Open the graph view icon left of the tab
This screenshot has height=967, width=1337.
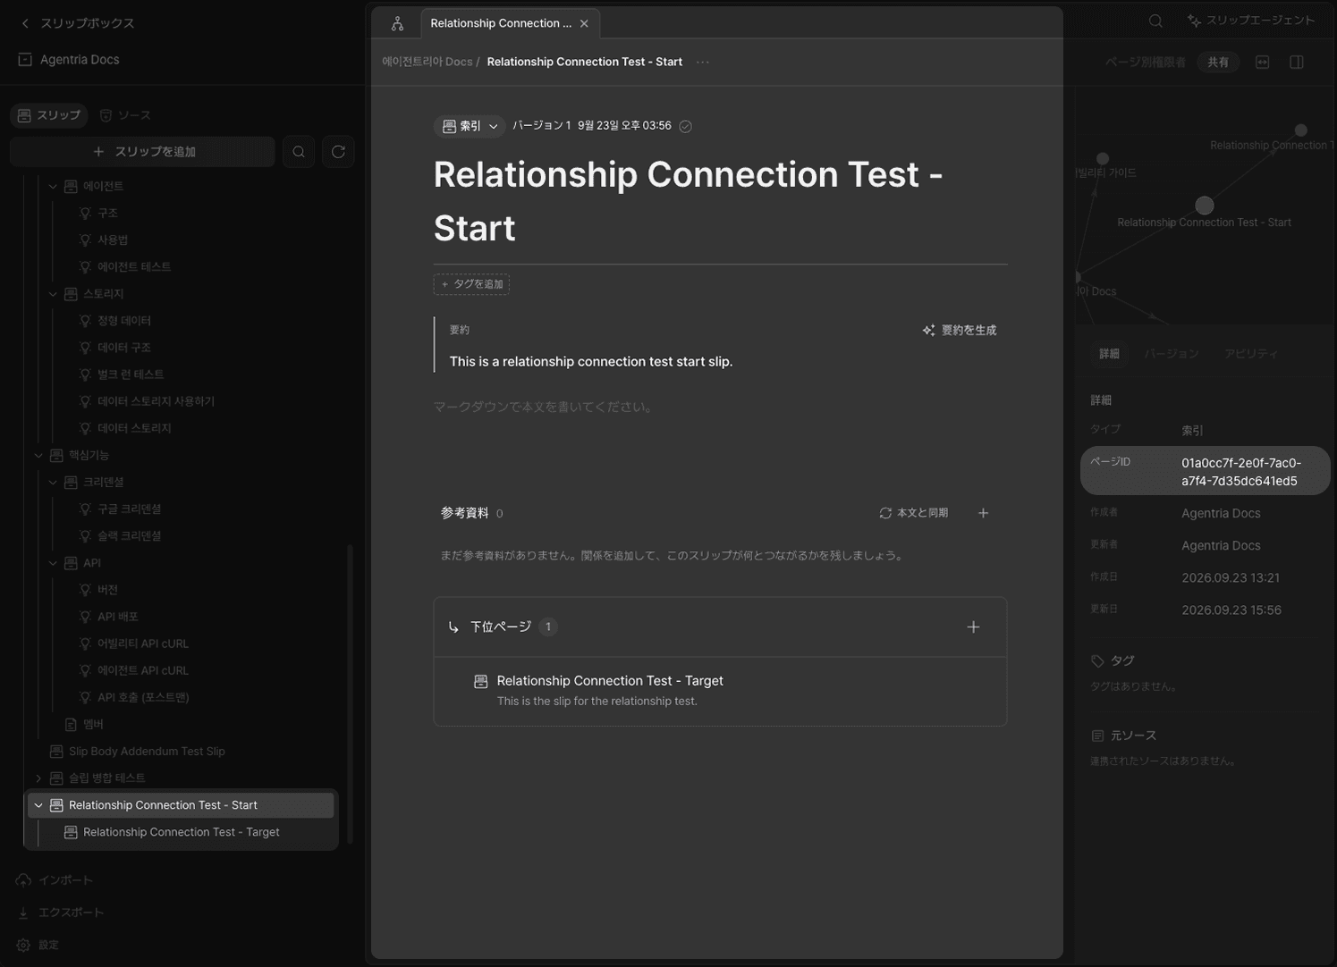pyautogui.click(x=397, y=24)
